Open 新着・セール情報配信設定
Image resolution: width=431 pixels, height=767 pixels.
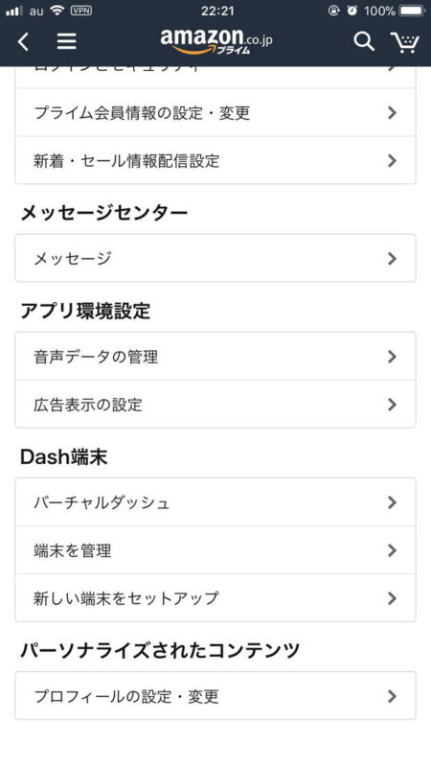coord(215,160)
